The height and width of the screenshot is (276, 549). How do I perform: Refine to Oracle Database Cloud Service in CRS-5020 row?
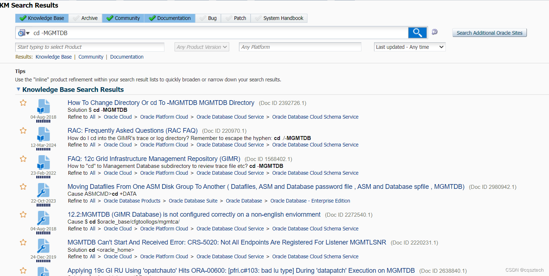coord(230,256)
